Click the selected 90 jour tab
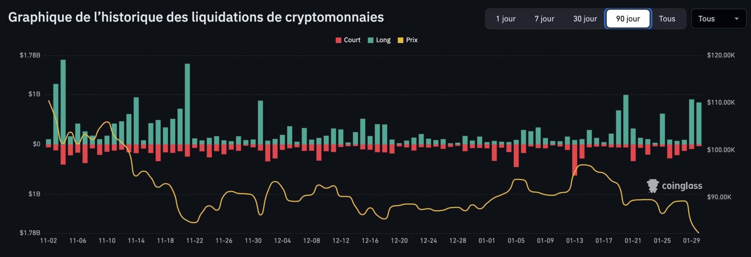 pyautogui.click(x=628, y=19)
